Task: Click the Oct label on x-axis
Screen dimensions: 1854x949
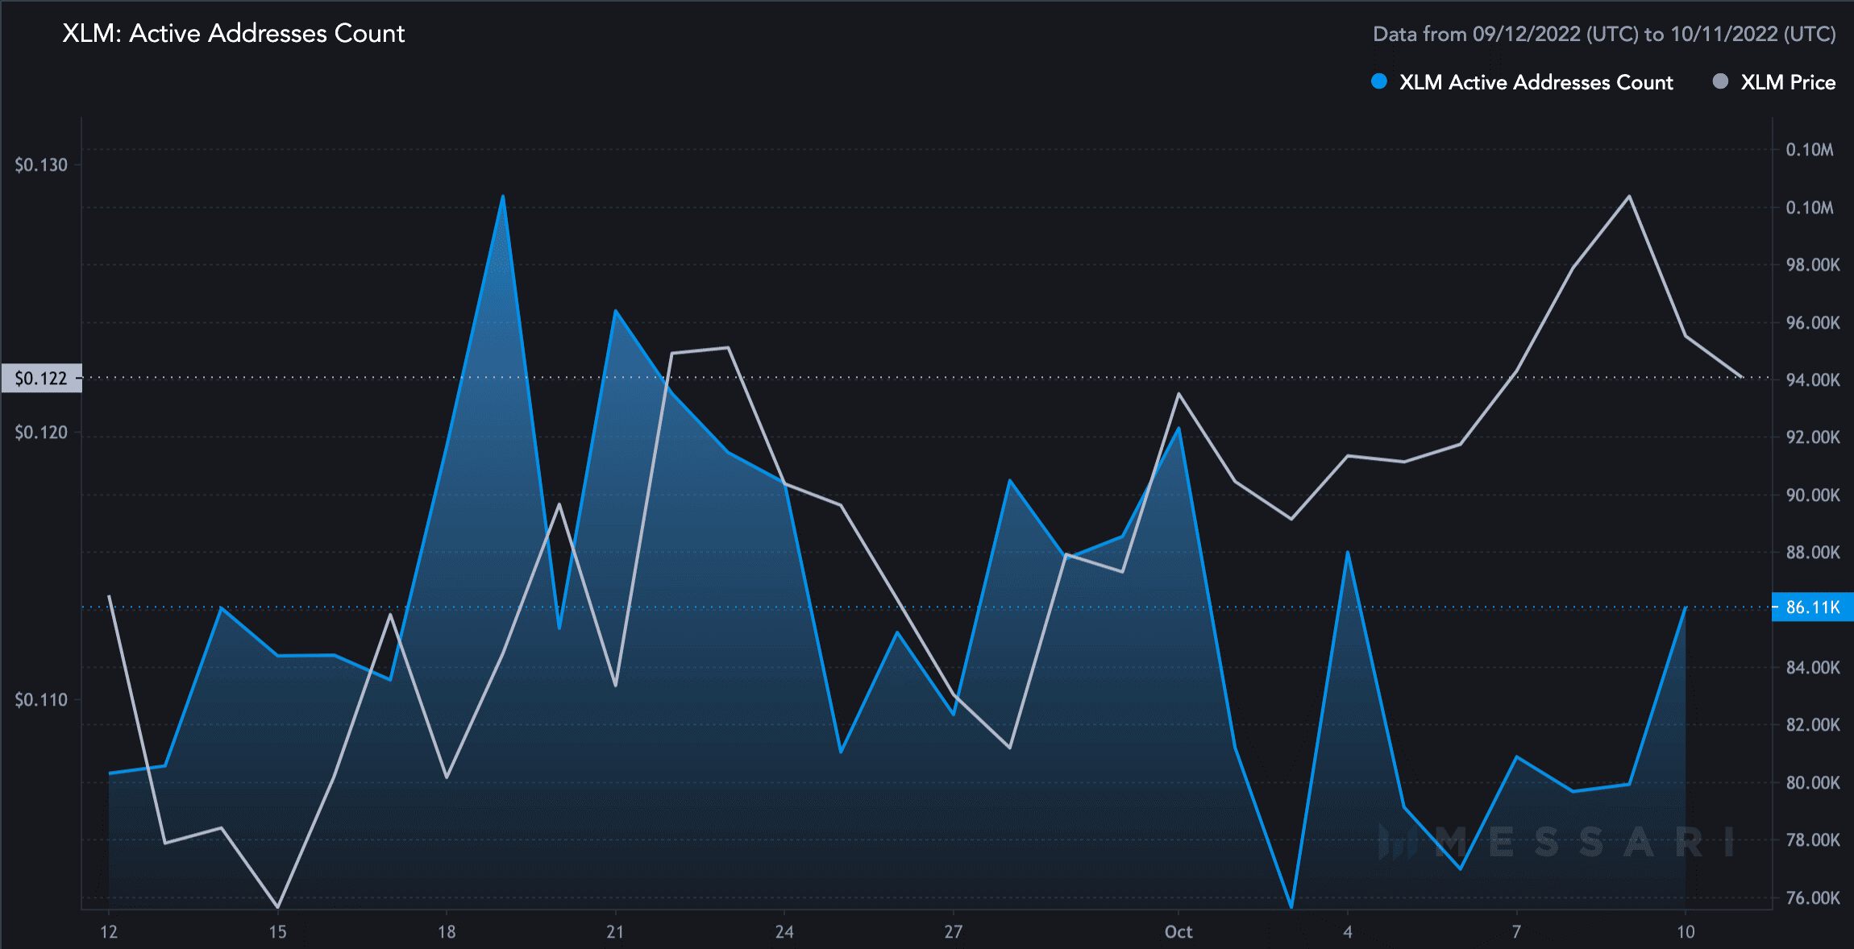Action: [1178, 932]
